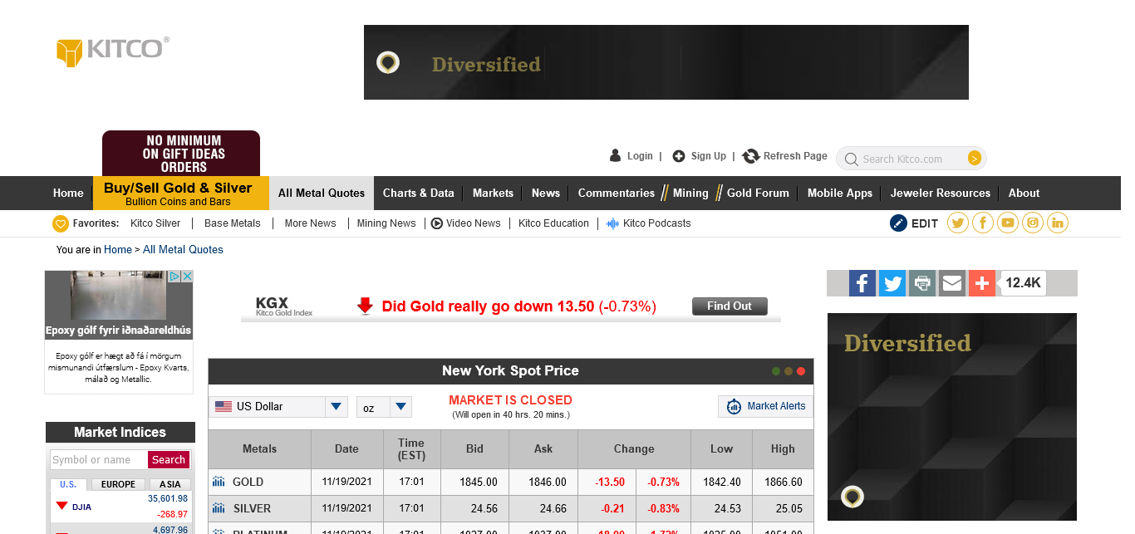1135x534 pixels.
Task: Open Charts & Data menu
Action: point(418,193)
